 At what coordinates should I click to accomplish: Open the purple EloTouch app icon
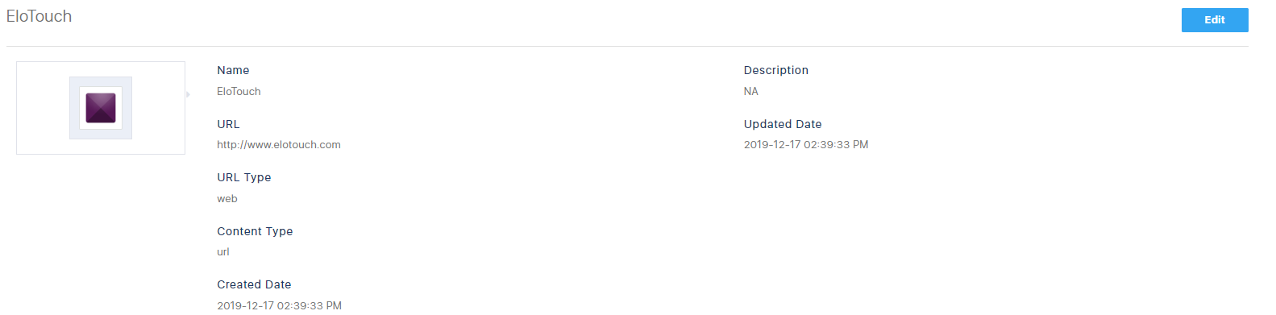click(101, 108)
